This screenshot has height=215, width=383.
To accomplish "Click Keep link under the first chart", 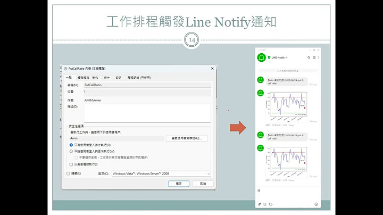I will click(x=292, y=125).
